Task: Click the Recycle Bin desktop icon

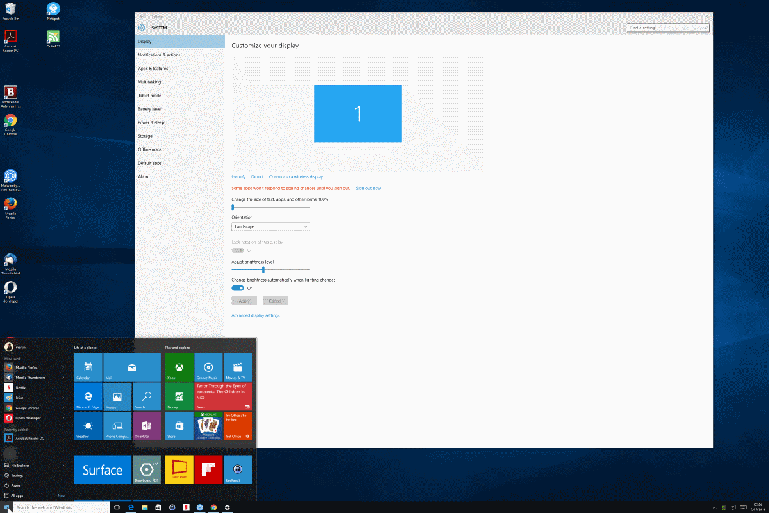Action: click(x=10, y=12)
